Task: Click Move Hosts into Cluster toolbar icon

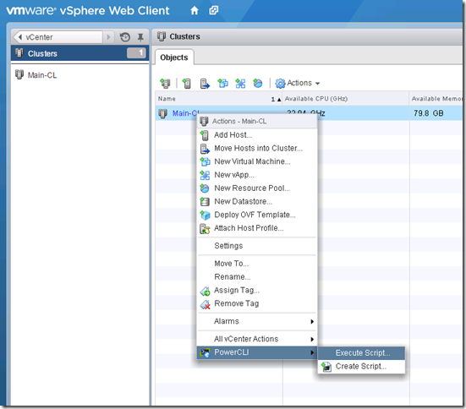Action: click(205, 84)
